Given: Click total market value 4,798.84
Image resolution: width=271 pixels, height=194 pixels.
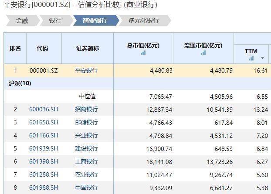Looking at the screenshot, I should tap(161, 136).
